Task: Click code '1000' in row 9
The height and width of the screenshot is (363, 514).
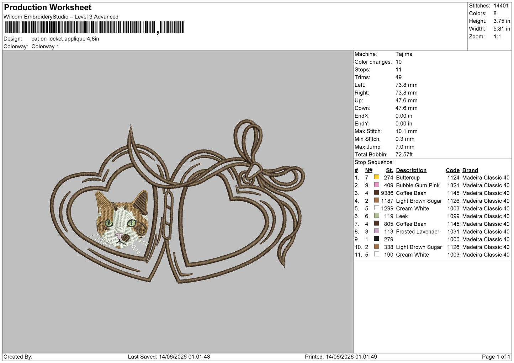Action: [x=453, y=239]
